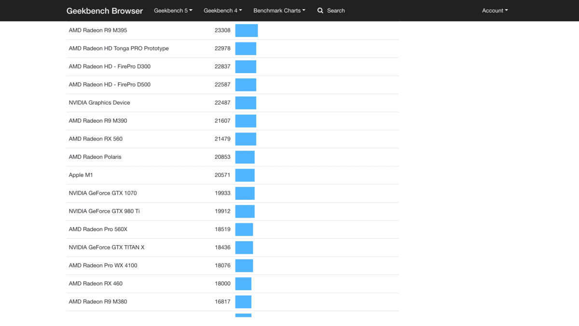Click the score value 19933
This screenshot has width=579, height=326.
pyautogui.click(x=222, y=193)
